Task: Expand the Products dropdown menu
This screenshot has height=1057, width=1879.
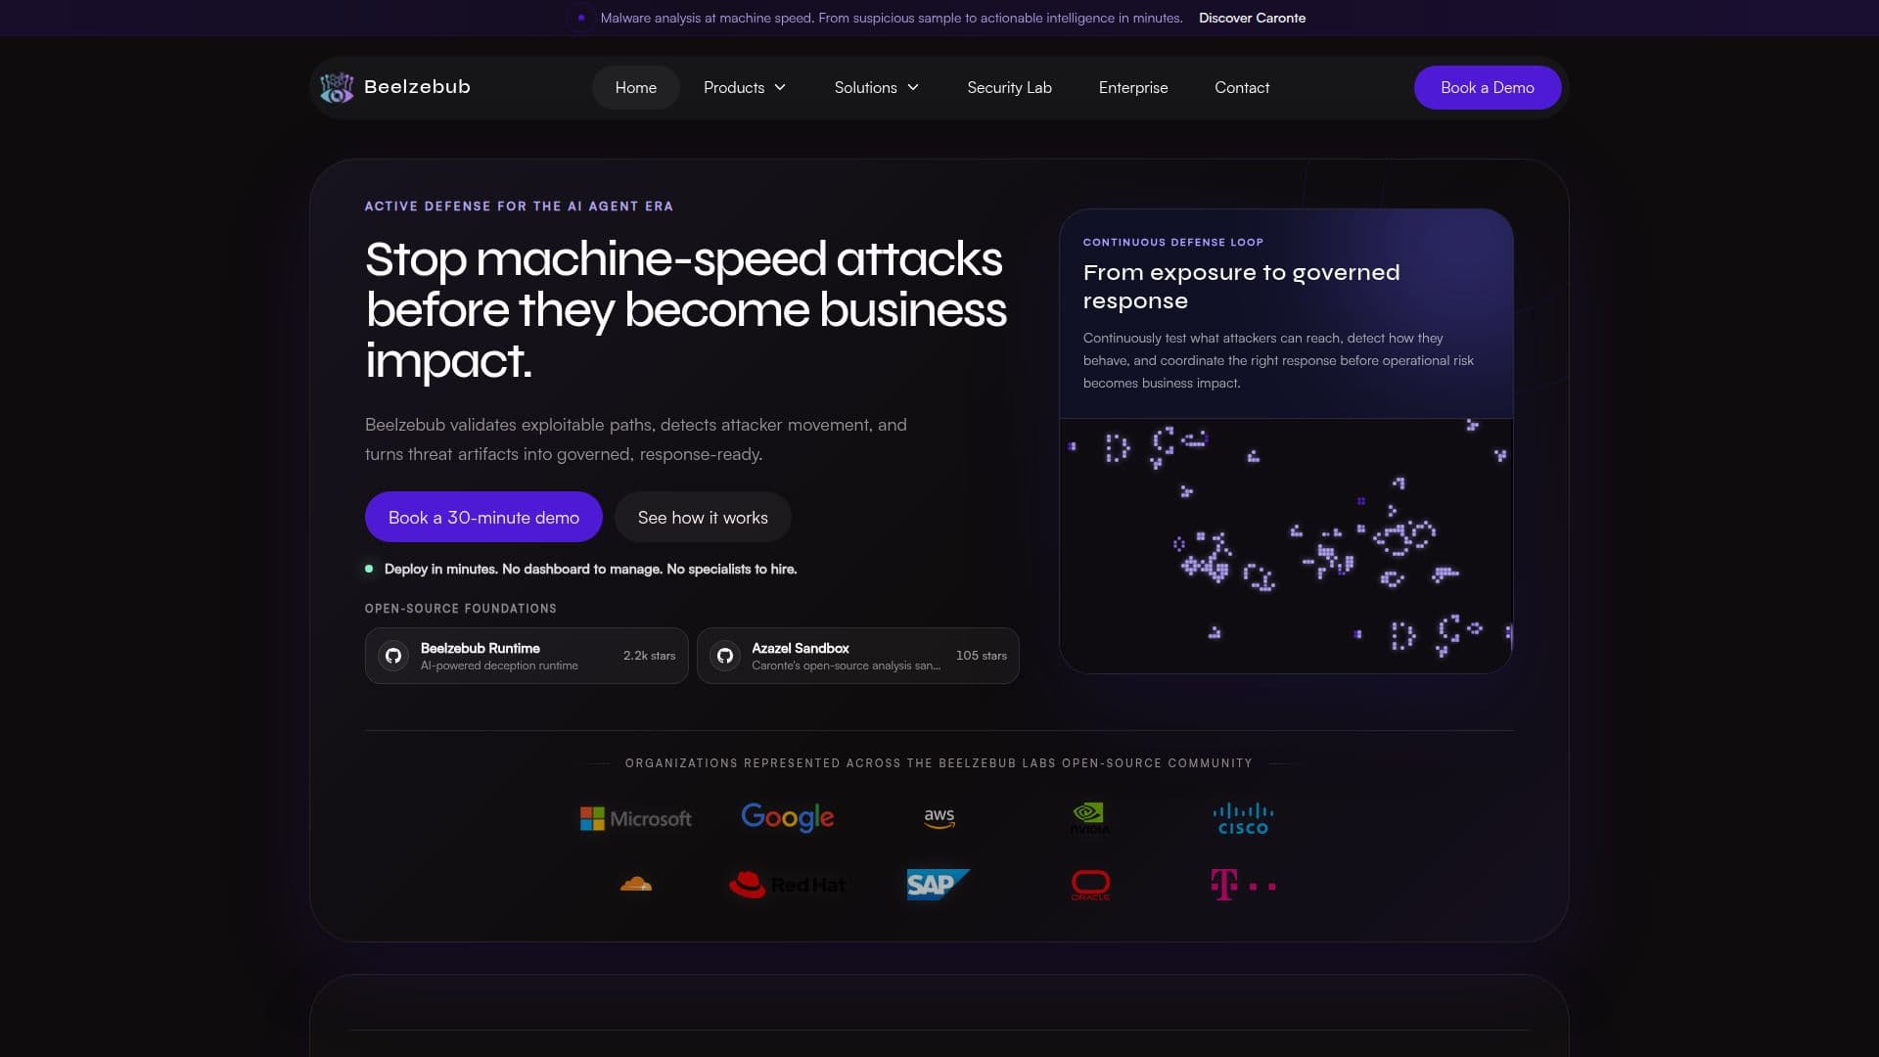Action: click(745, 87)
